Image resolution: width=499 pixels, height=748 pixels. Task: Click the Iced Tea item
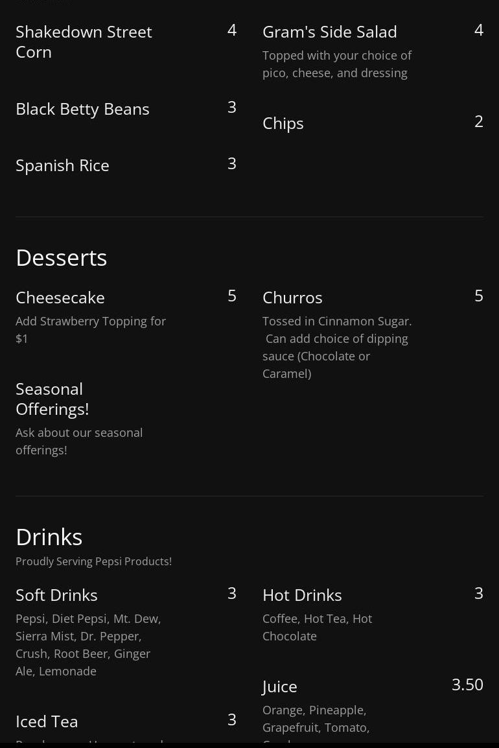(47, 721)
